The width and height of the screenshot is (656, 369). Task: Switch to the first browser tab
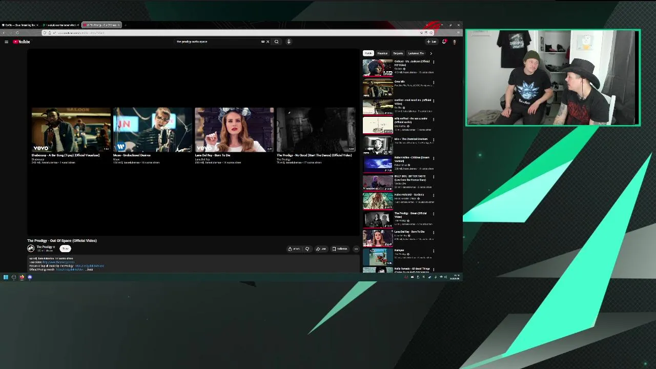19,25
